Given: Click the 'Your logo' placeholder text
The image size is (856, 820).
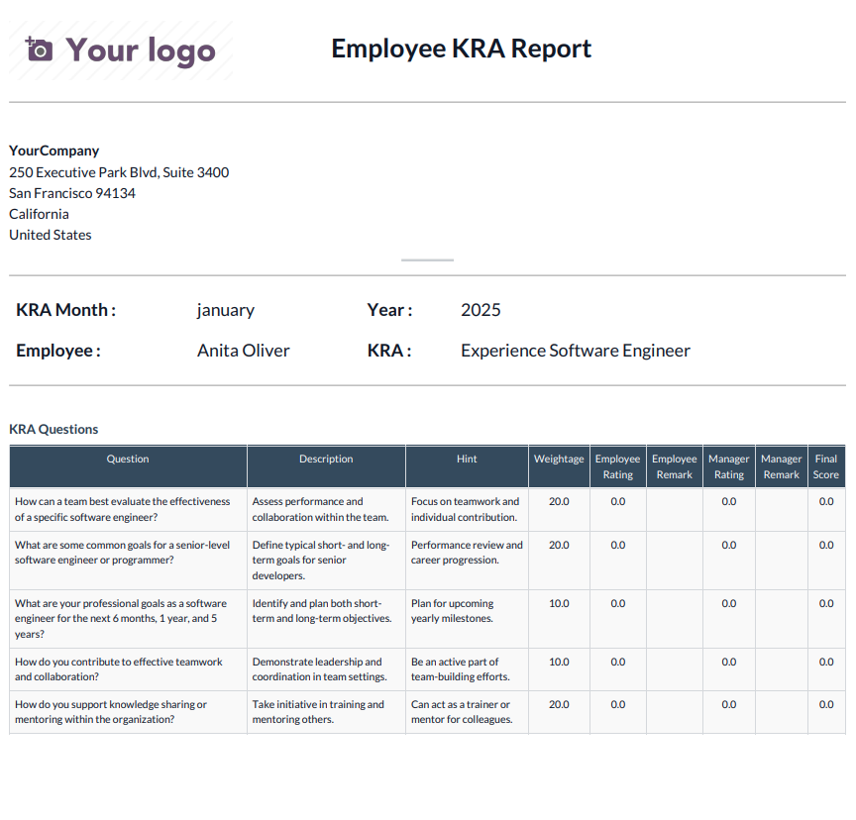Looking at the screenshot, I should pos(141,51).
